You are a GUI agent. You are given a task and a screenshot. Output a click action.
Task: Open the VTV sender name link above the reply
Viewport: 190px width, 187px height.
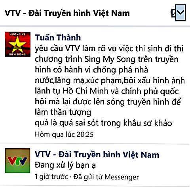(97, 155)
